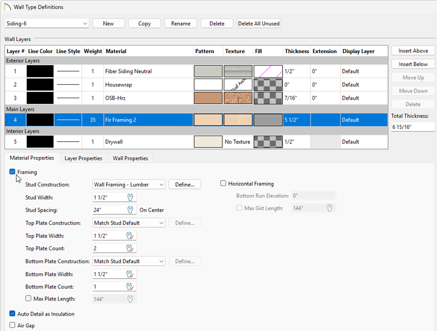
Task: Toggle the Max Girt Length checkbox
Action: point(239,208)
